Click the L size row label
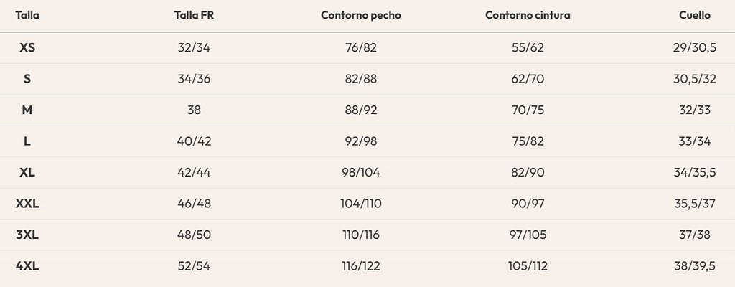The height and width of the screenshot is (287, 735). coord(27,141)
